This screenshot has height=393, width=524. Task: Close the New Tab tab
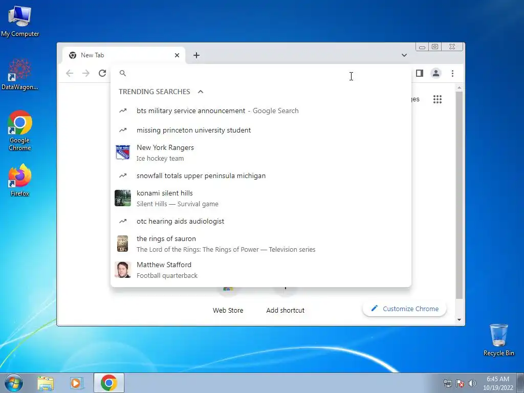(177, 55)
